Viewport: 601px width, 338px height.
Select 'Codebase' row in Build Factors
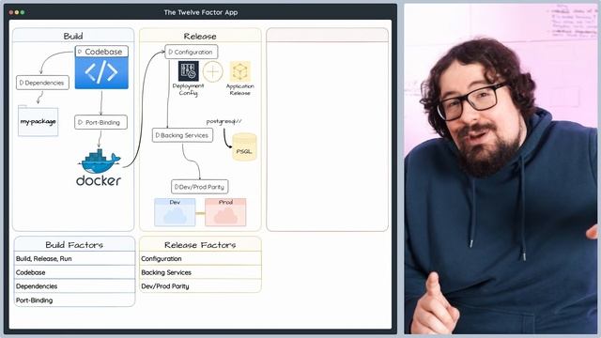(75, 272)
